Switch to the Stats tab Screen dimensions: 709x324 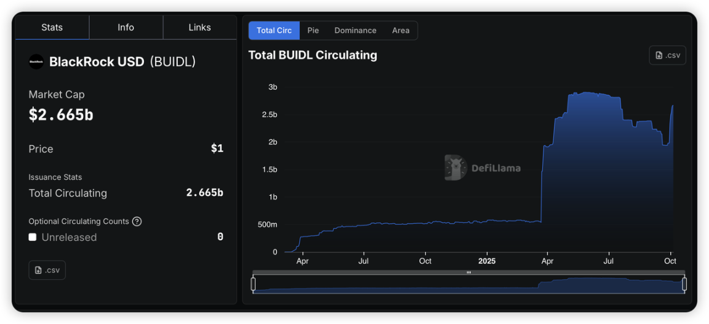[52, 27]
